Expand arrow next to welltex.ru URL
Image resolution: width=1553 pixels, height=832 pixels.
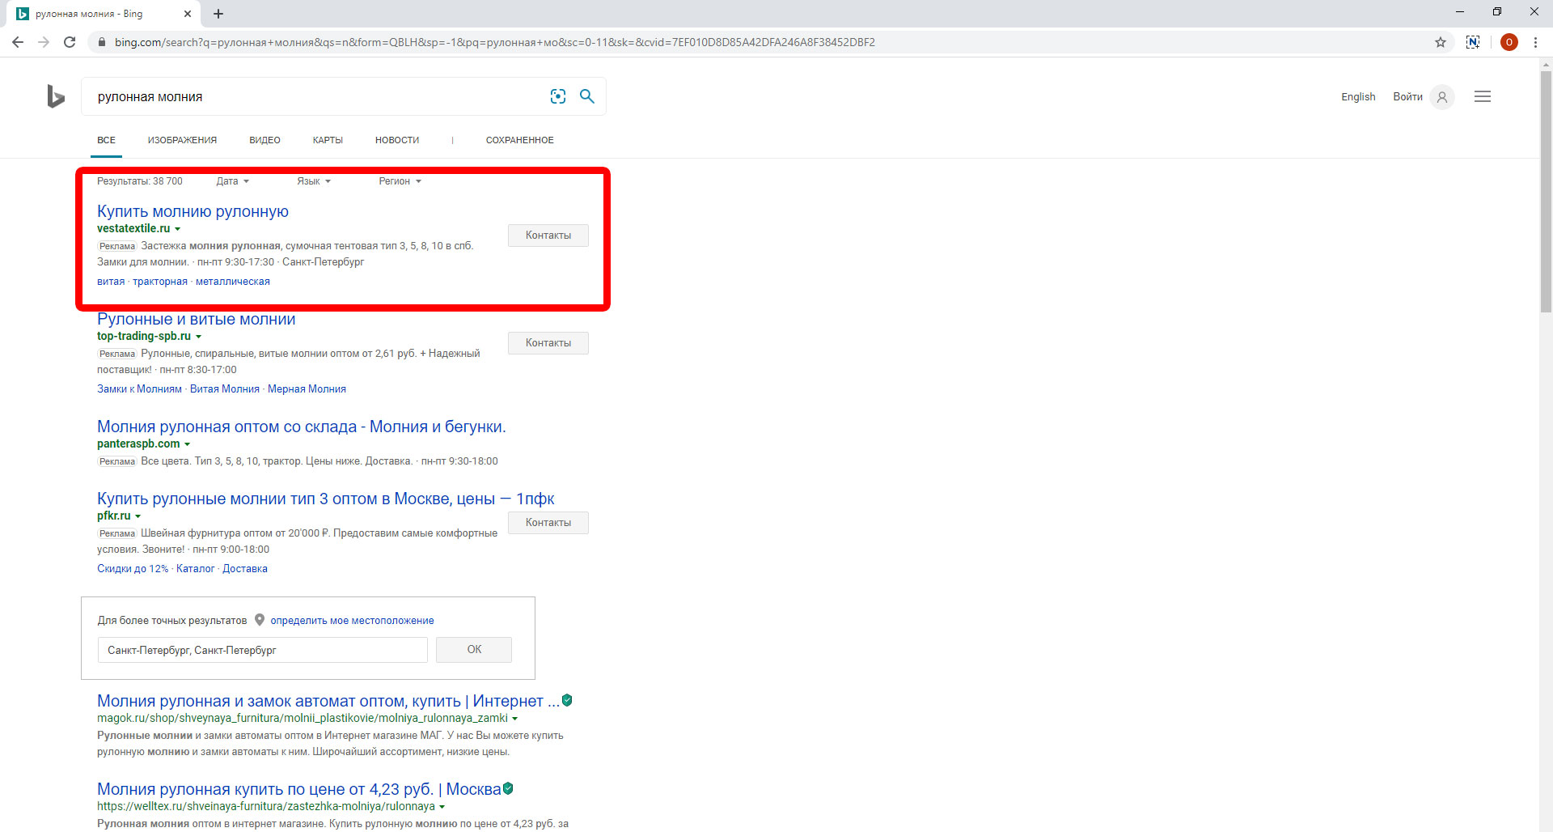[x=442, y=807]
